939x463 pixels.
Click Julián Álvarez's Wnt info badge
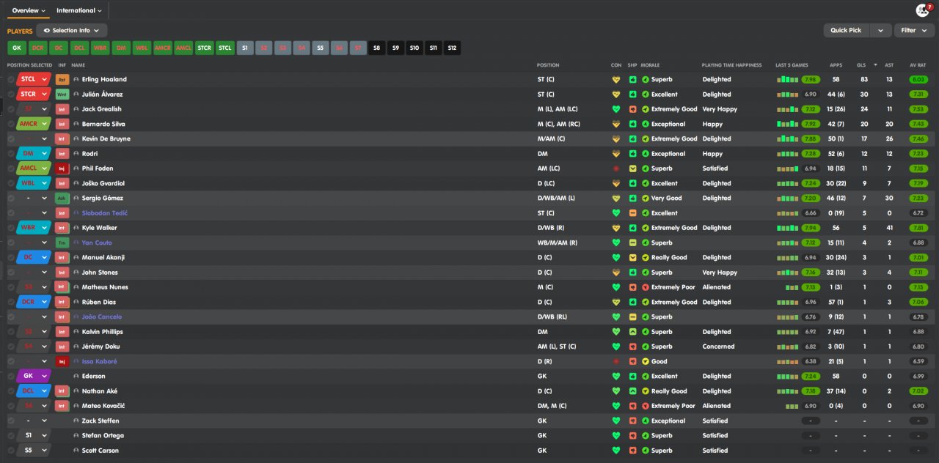(x=62, y=95)
